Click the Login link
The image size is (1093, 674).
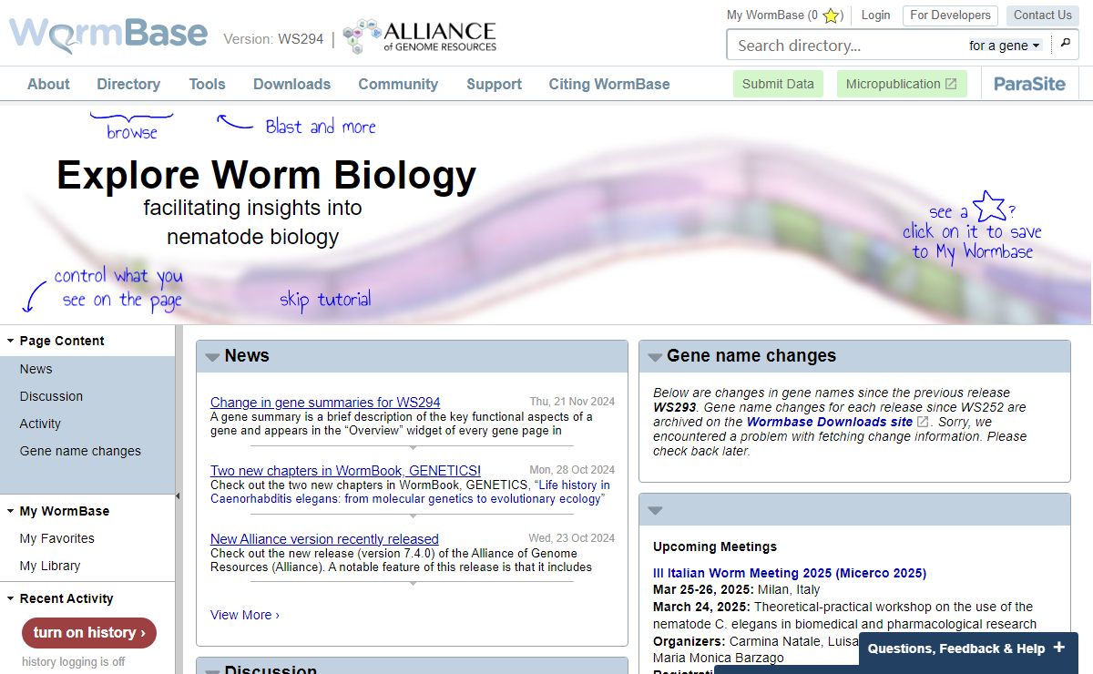875,15
